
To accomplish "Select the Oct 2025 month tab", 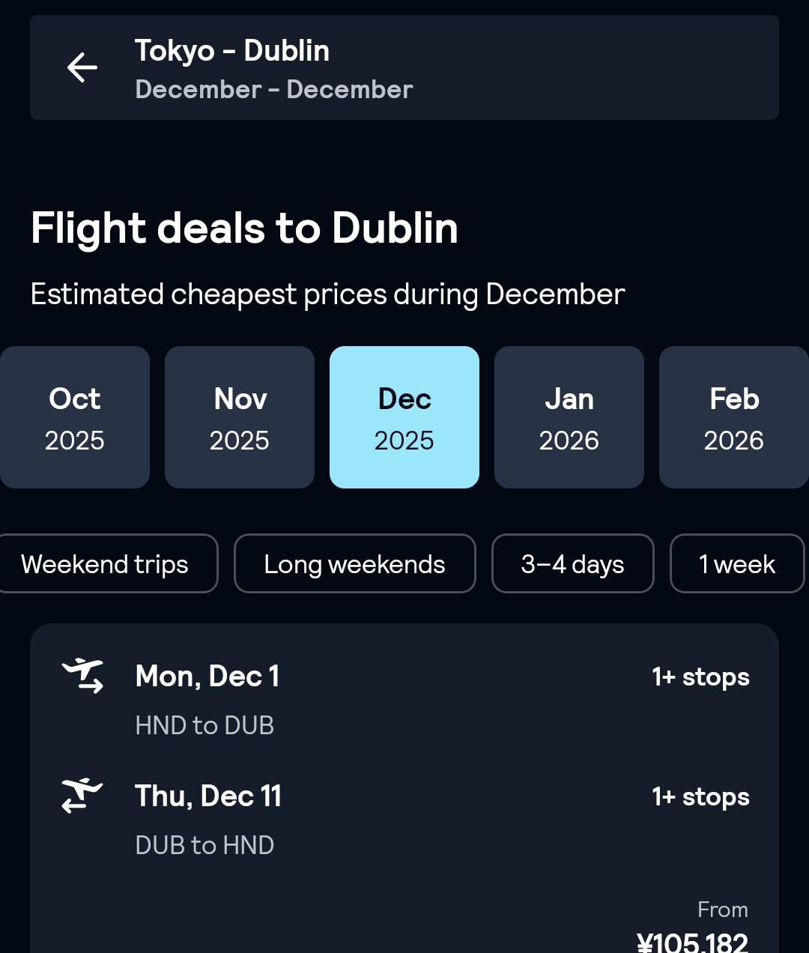I will click(74, 417).
